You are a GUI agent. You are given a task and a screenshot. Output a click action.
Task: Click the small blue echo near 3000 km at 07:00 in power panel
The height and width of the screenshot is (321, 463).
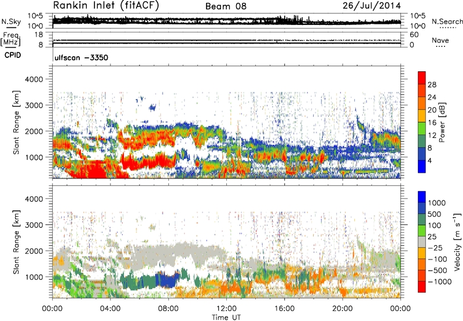pyautogui.click(x=152, y=107)
